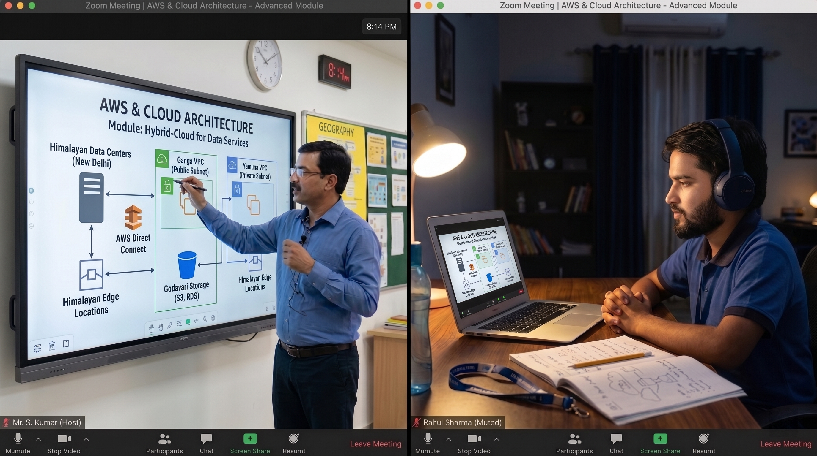Click Leave Meeting in the host's Zoom window

376,444
